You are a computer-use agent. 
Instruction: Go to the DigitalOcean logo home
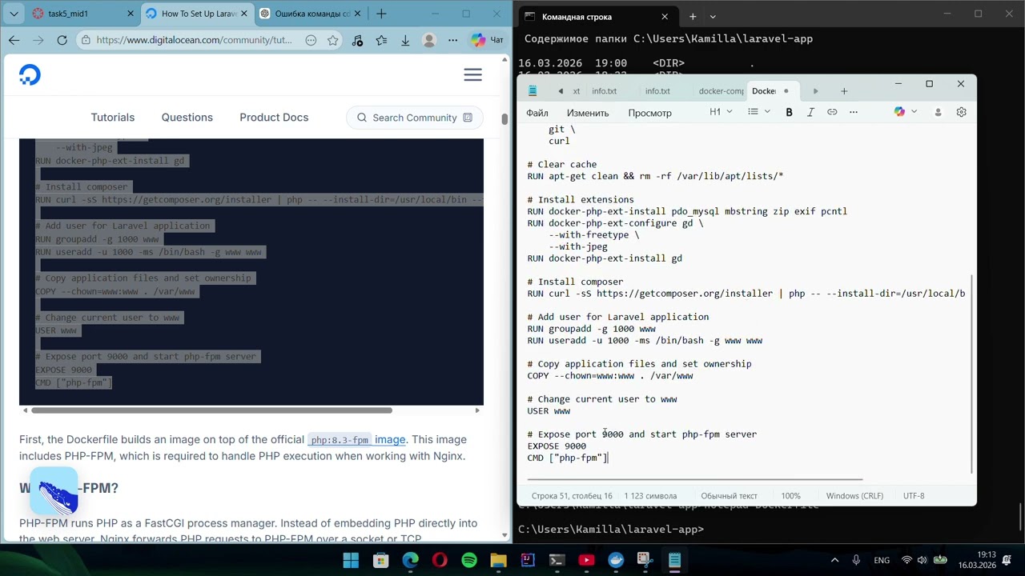coord(30,75)
